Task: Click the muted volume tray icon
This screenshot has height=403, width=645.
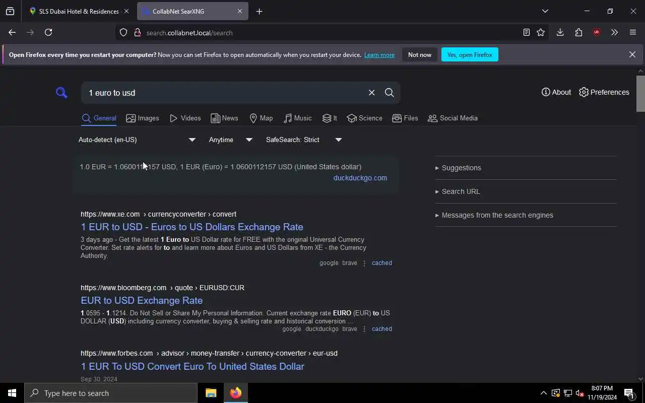Action: pyautogui.click(x=579, y=393)
